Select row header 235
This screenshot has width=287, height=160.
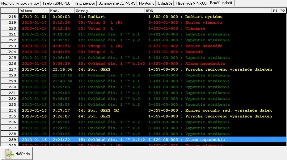pos(10,116)
